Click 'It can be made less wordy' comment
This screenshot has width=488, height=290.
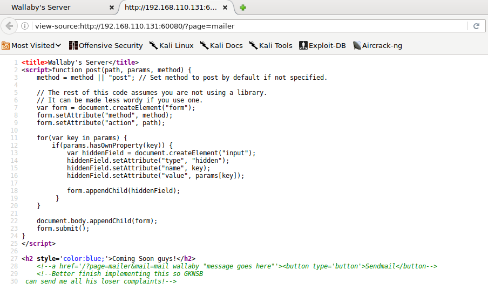tap(119, 100)
